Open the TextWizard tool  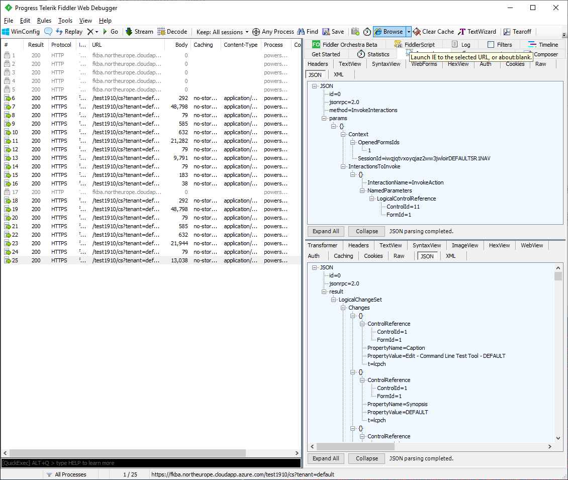click(x=477, y=32)
